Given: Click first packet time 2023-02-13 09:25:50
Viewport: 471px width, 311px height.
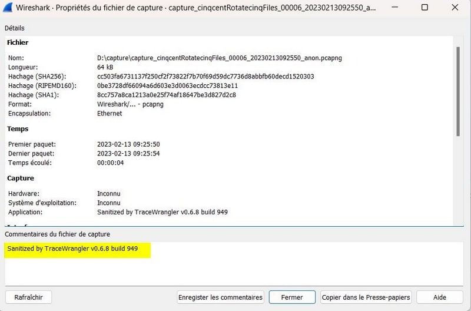Looking at the screenshot, I should [x=128, y=144].
